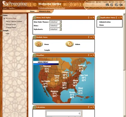The height and width of the screenshot is (117, 126).
Task: Click Home in Application Menu portlet
Action: [x=101, y=25]
